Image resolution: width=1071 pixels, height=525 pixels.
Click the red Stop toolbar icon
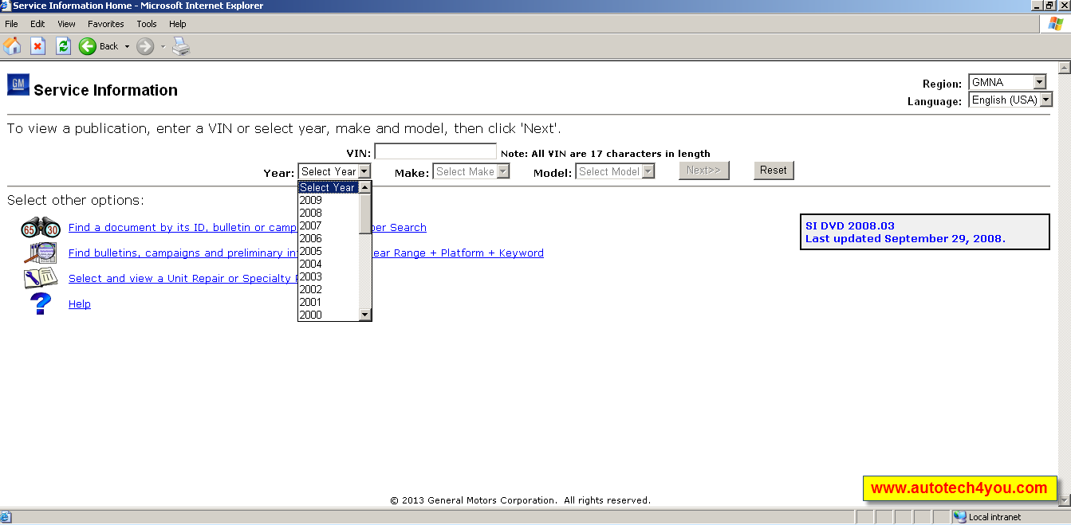pyautogui.click(x=37, y=46)
